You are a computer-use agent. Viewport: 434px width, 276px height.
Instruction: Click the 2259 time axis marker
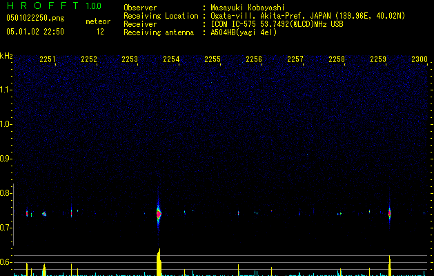click(x=378, y=59)
